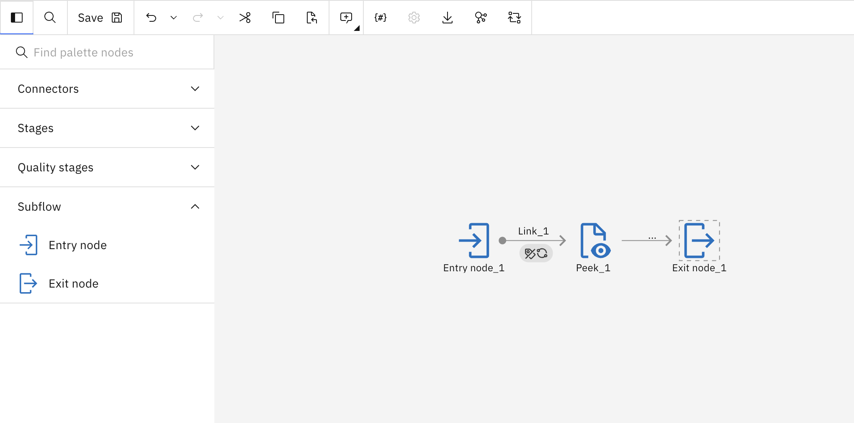Toggle the palette panel icon

(x=17, y=18)
